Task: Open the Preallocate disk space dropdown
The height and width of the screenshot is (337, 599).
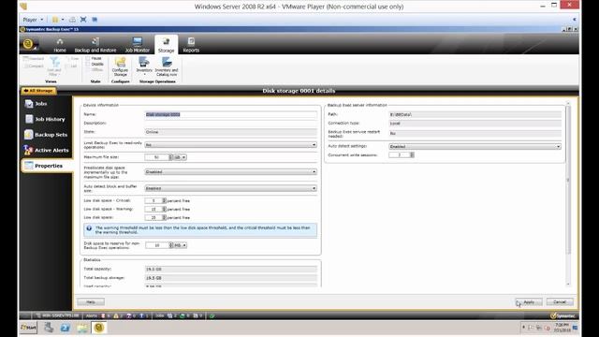Action: coord(231,172)
